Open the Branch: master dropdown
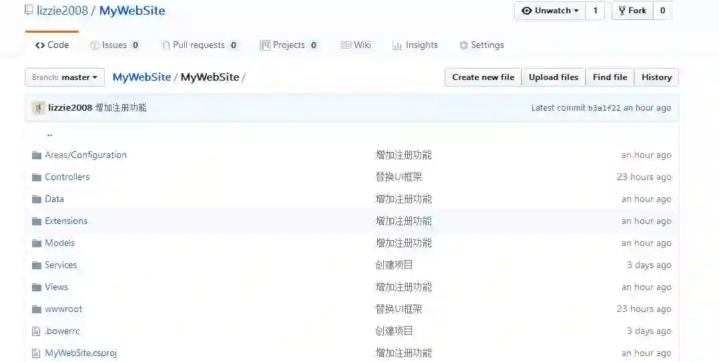Image resolution: width=719 pixels, height=362 pixels. tap(65, 77)
